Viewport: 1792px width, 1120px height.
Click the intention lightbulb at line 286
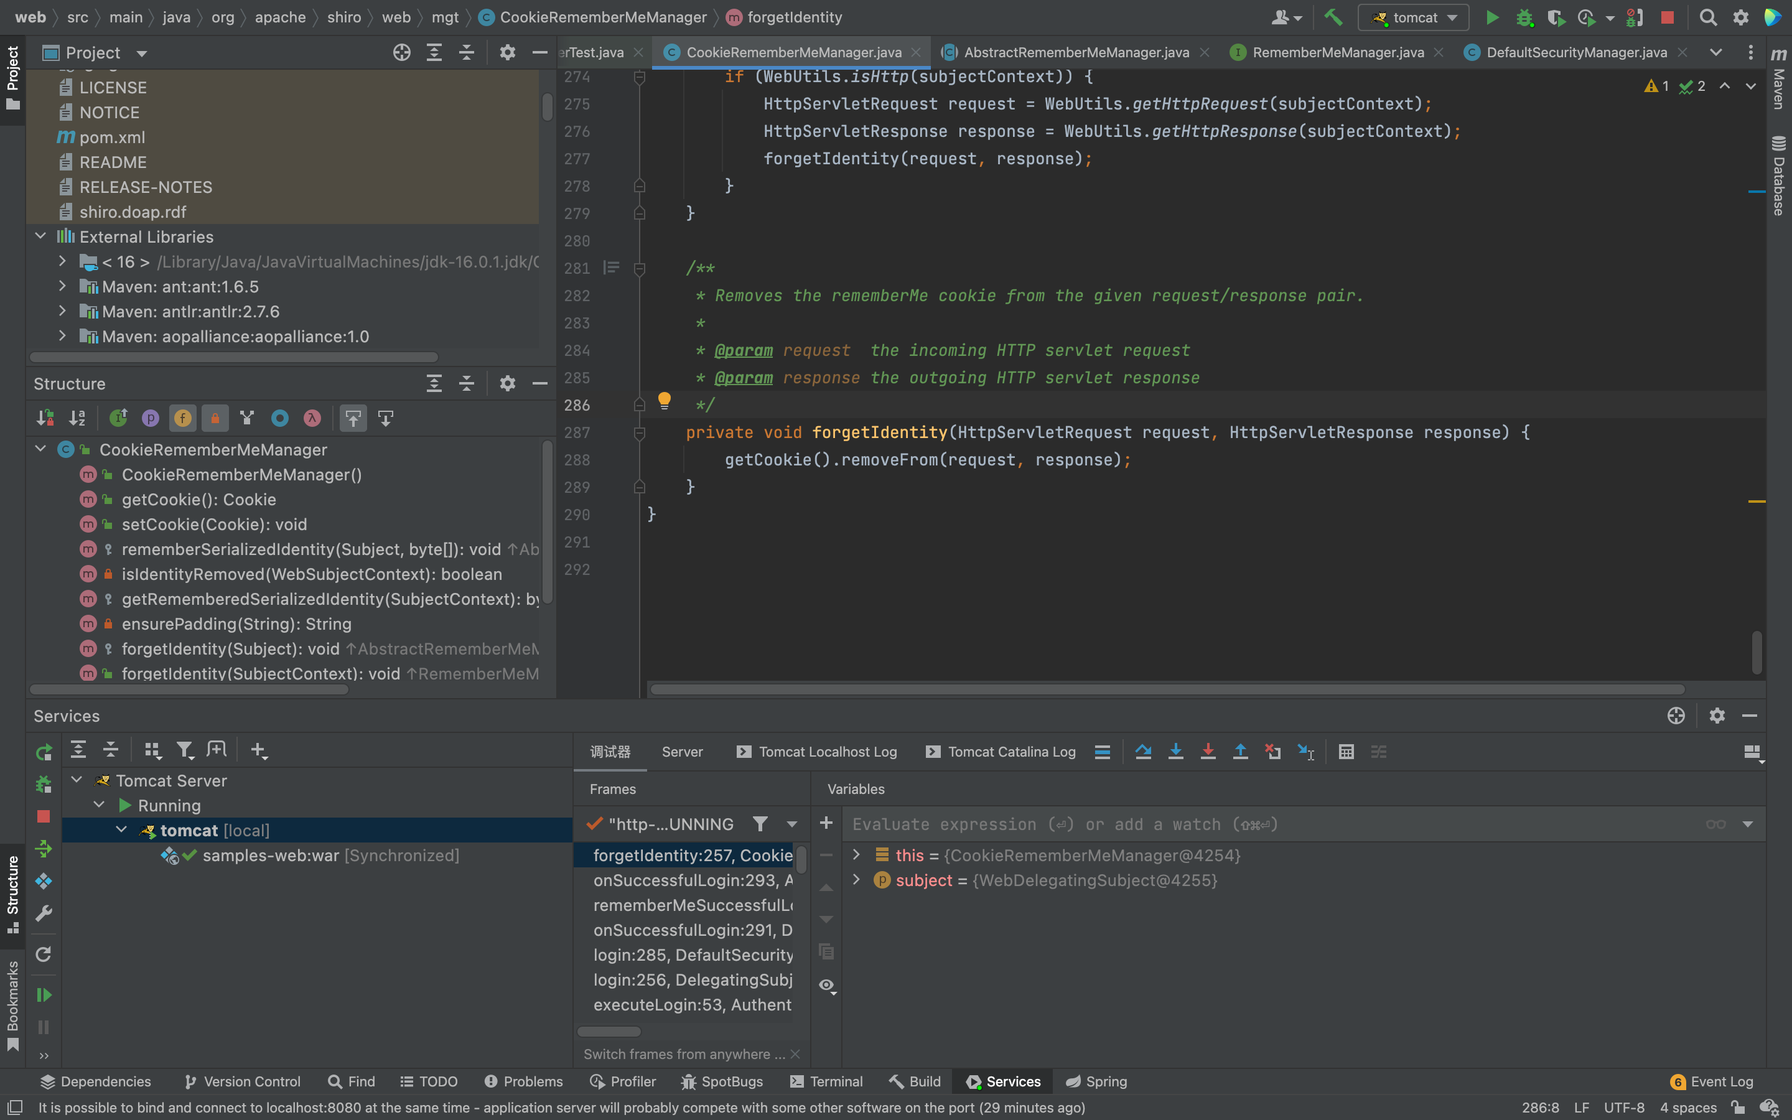coord(665,401)
